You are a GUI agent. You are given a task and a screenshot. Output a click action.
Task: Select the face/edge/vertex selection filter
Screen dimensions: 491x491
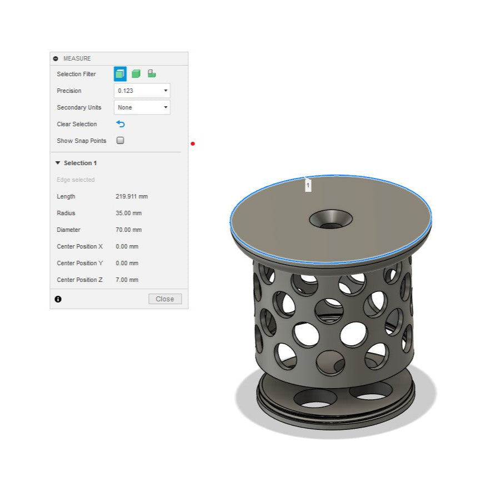coord(120,74)
